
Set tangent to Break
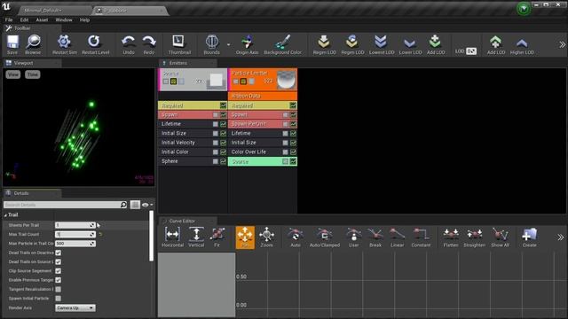point(375,237)
